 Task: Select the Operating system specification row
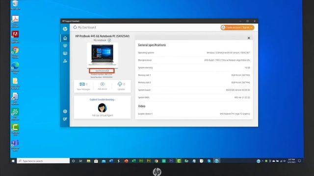194,53
